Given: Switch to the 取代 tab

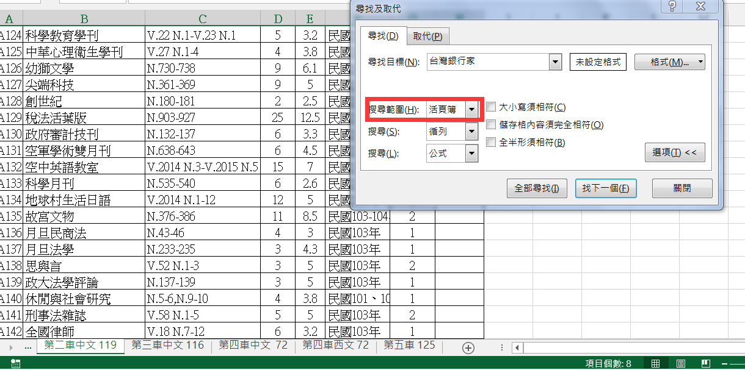Looking at the screenshot, I should pos(427,37).
